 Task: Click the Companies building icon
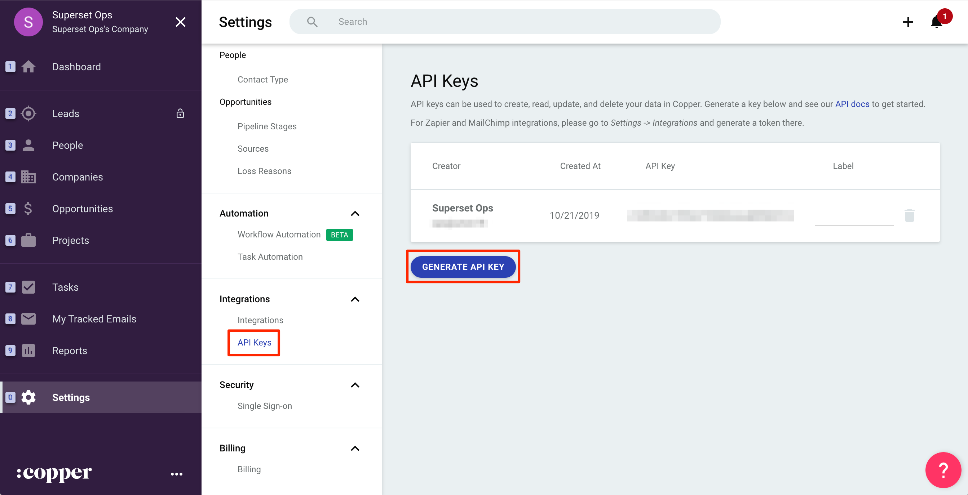pos(28,177)
